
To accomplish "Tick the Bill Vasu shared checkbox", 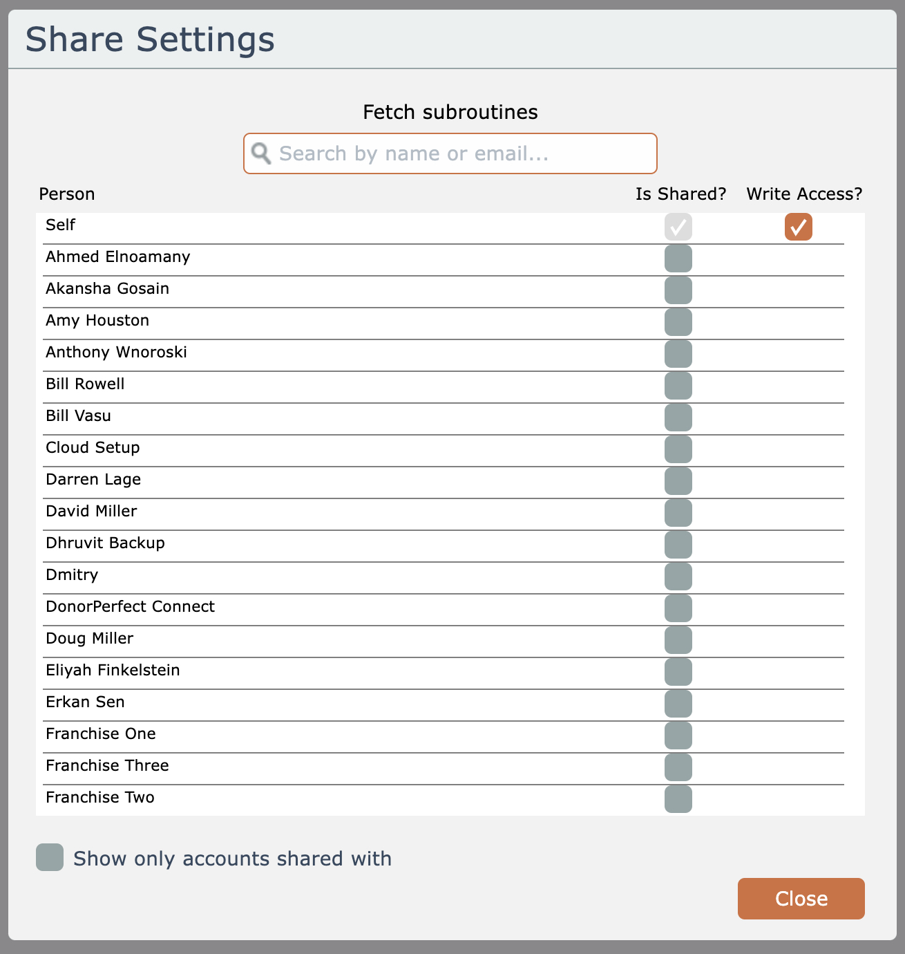I will pos(678,418).
